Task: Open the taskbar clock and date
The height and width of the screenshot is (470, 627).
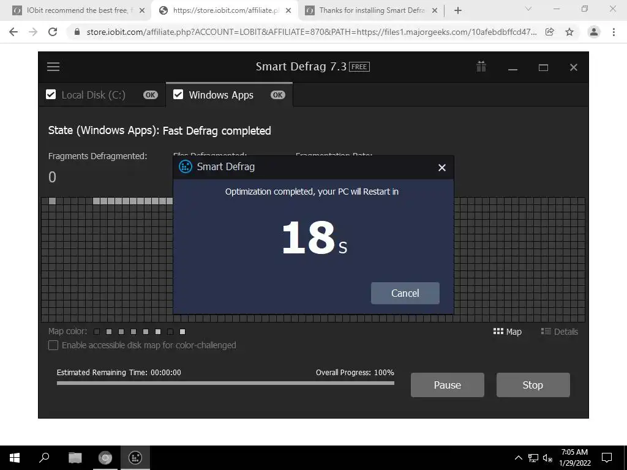Action: point(574,458)
